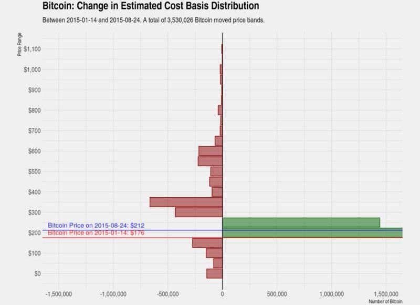The height and width of the screenshot is (305, 420).
Task: Select the $1,000 y-axis label
Action: coord(32,70)
